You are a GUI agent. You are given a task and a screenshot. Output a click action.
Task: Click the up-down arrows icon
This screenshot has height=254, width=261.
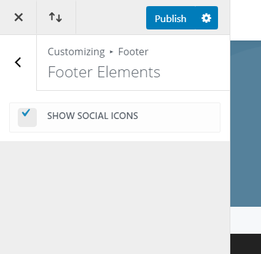tap(55, 17)
